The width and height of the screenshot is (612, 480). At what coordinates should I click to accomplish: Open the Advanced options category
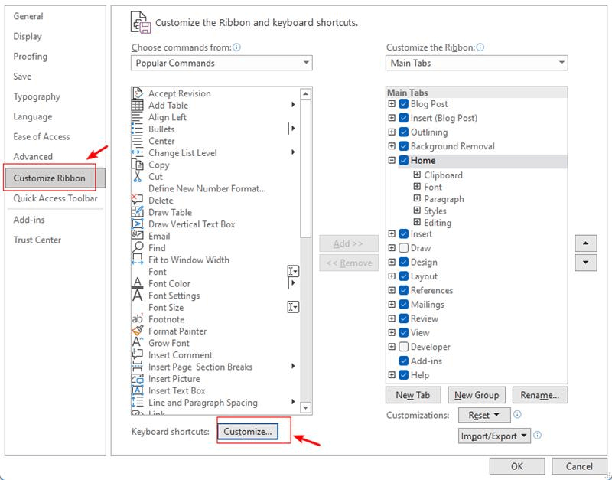tap(33, 157)
